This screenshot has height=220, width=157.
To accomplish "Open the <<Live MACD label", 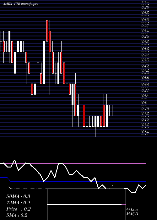I will pyautogui.click(x=132, y=212).
